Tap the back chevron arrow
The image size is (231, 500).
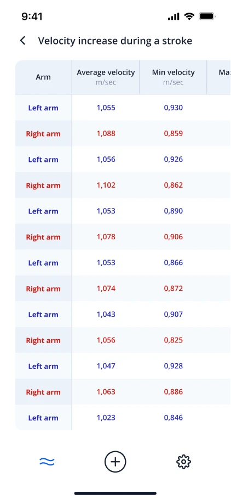pyautogui.click(x=22, y=41)
